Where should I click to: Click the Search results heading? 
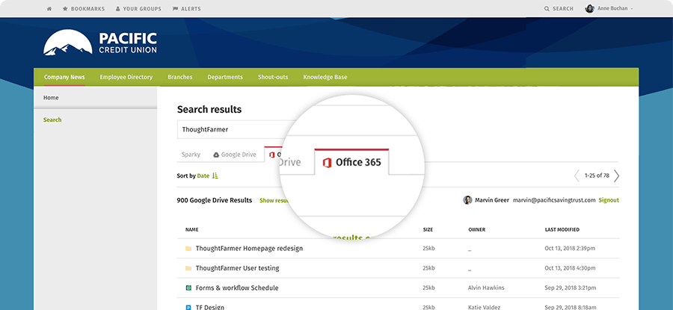209,109
